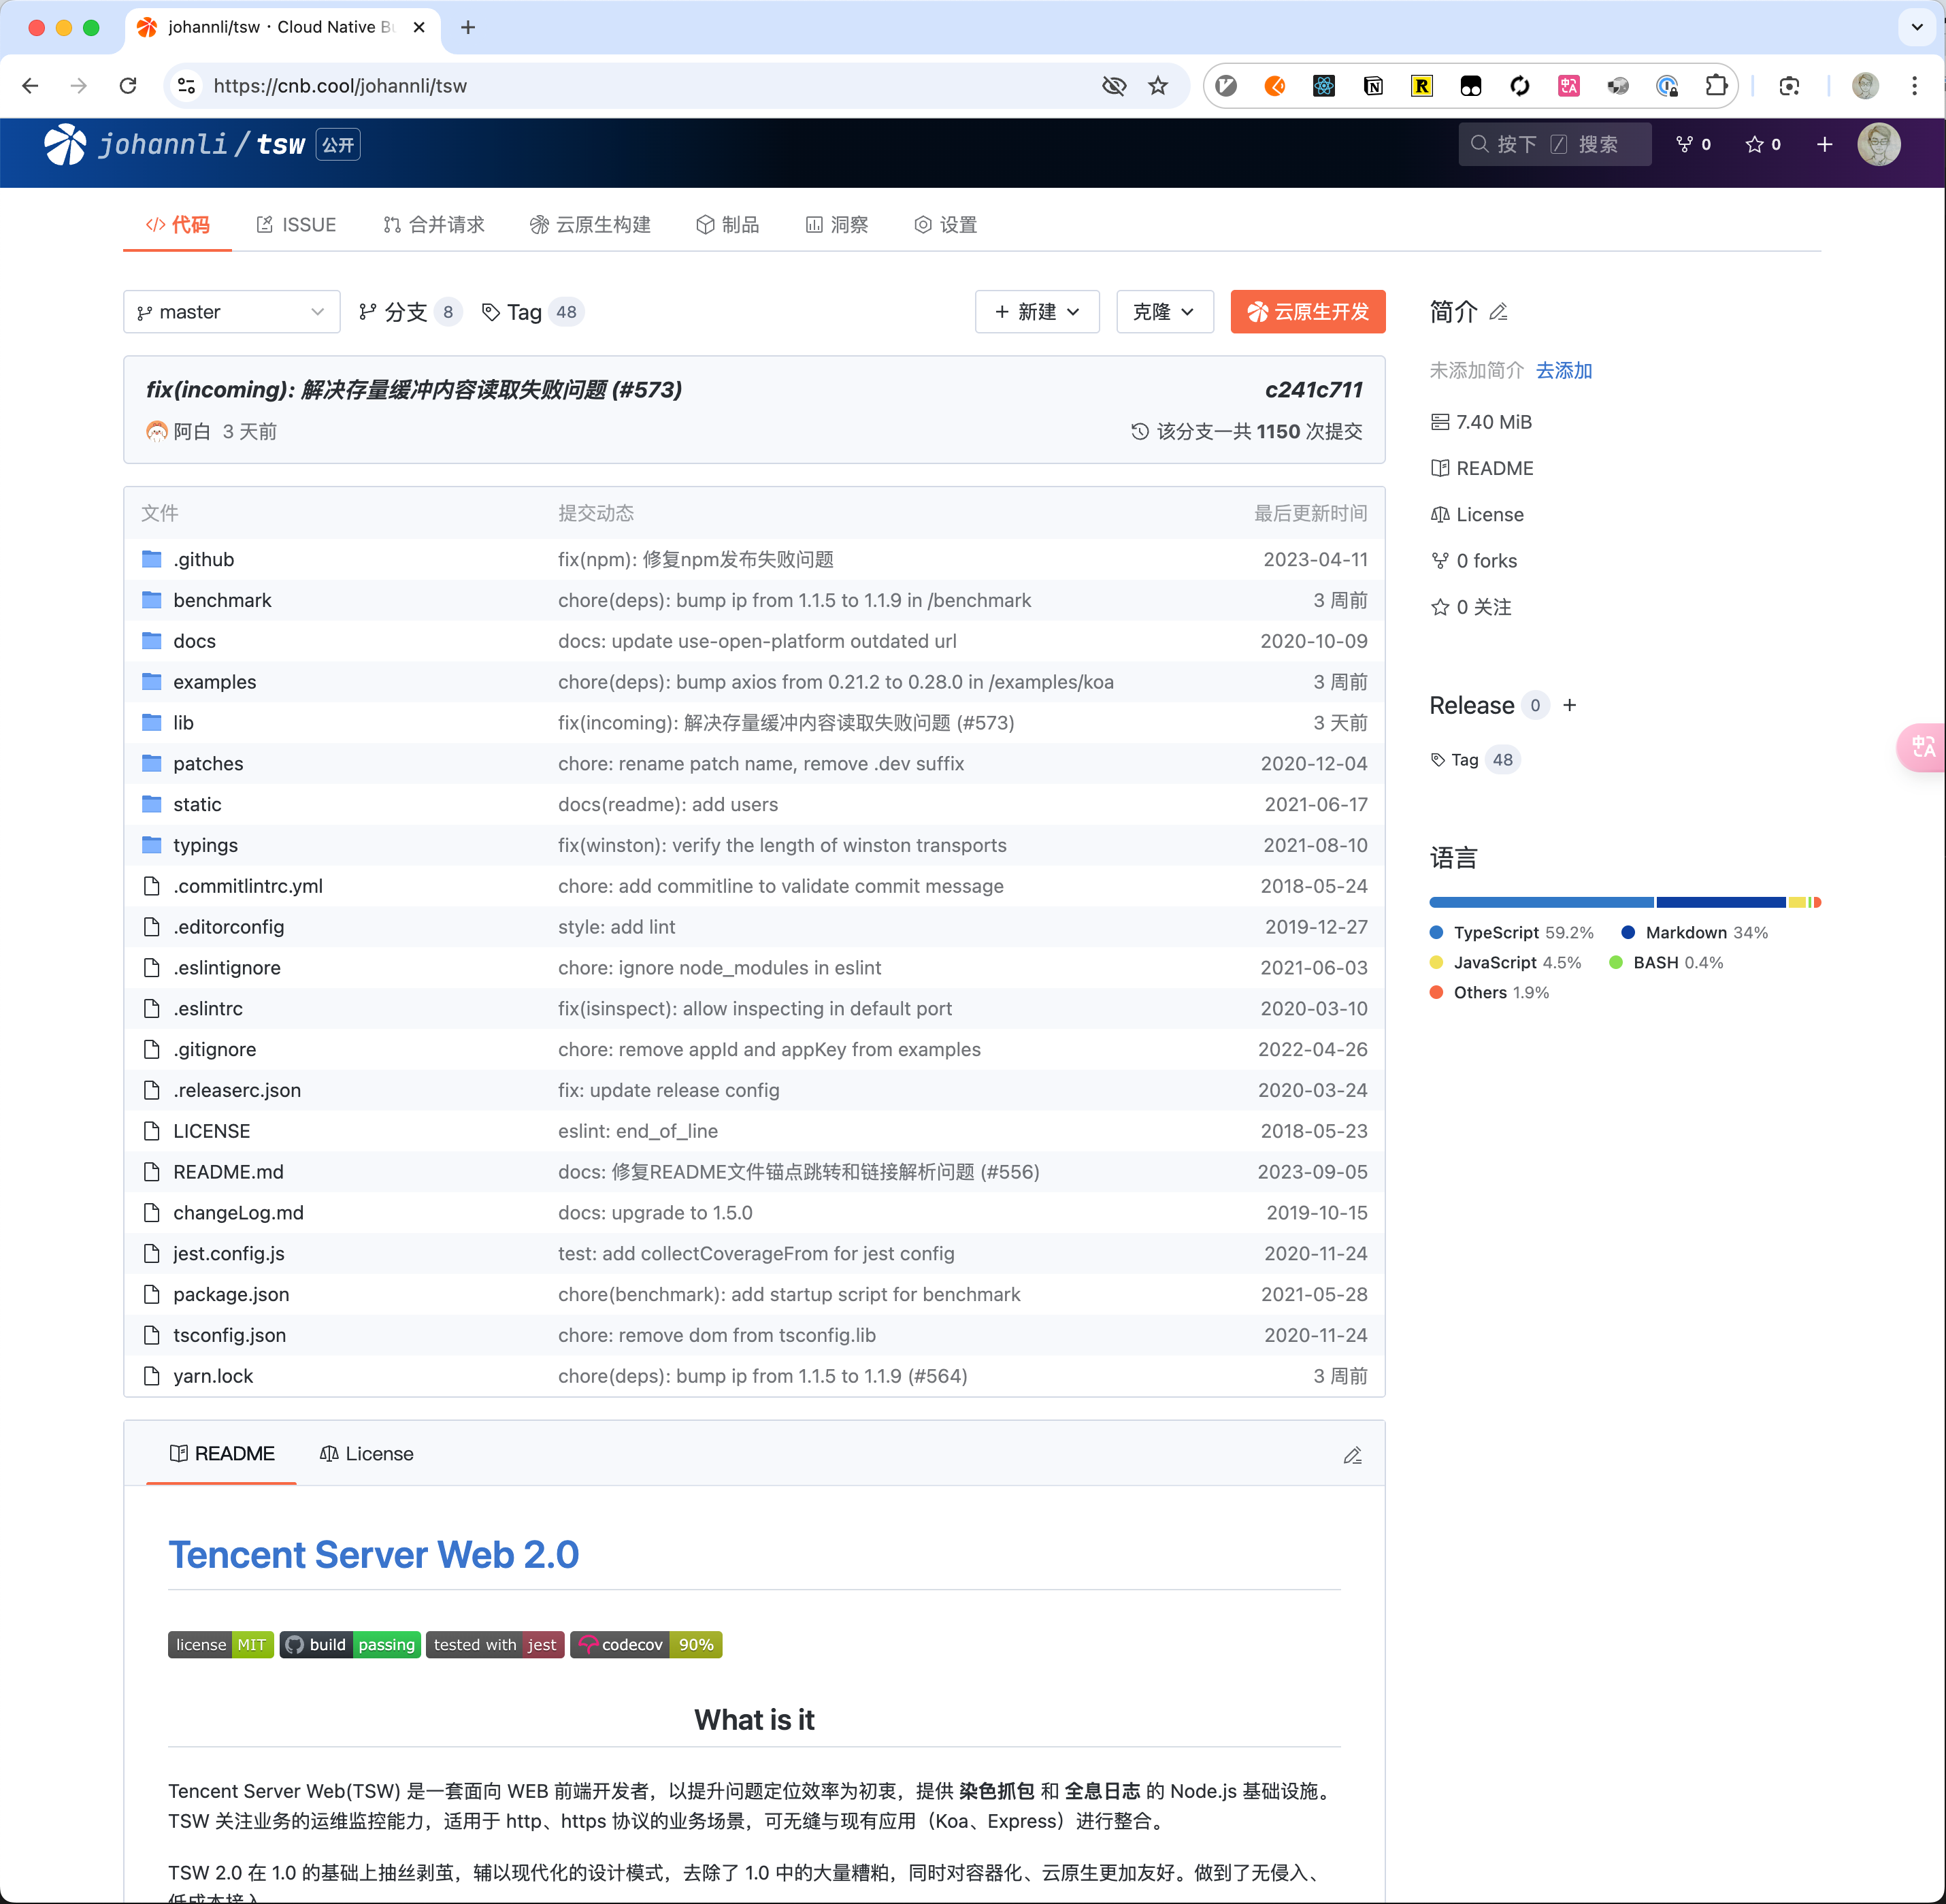Click the plus icon beside Release
Viewport: 1946px width, 1904px height.
[1570, 705]
